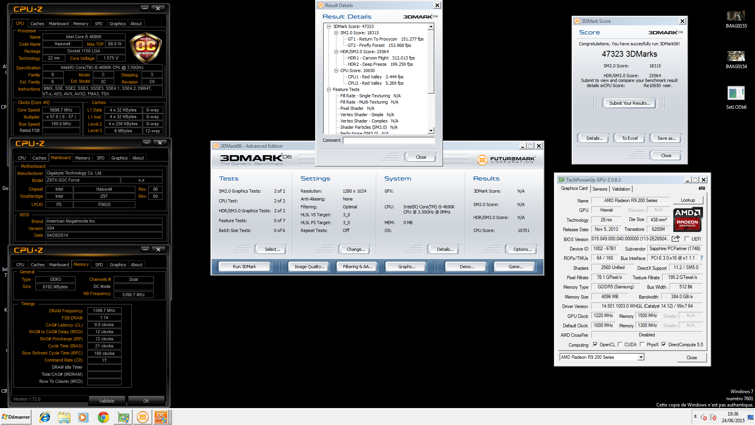Open the SetLODb6 desktop icon
Screen dimensions: 755x425
tap(736, 98)
